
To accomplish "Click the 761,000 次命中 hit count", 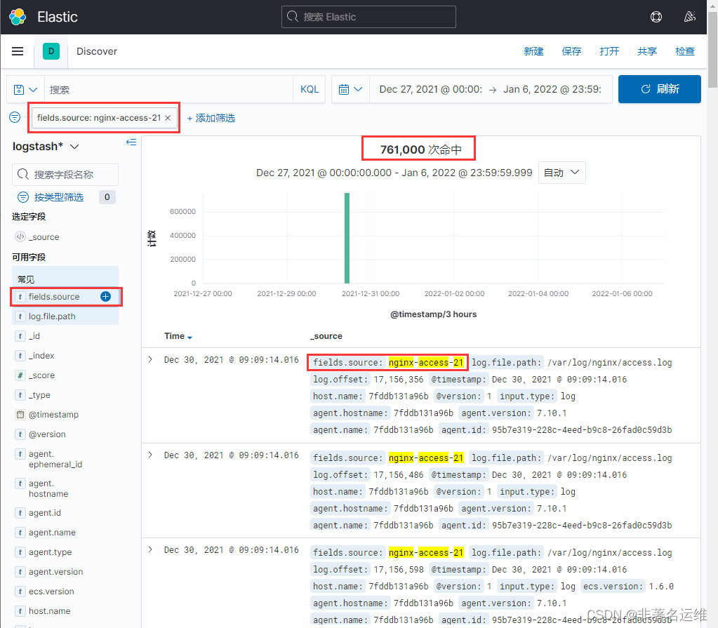I will click(x=421, y=149).
